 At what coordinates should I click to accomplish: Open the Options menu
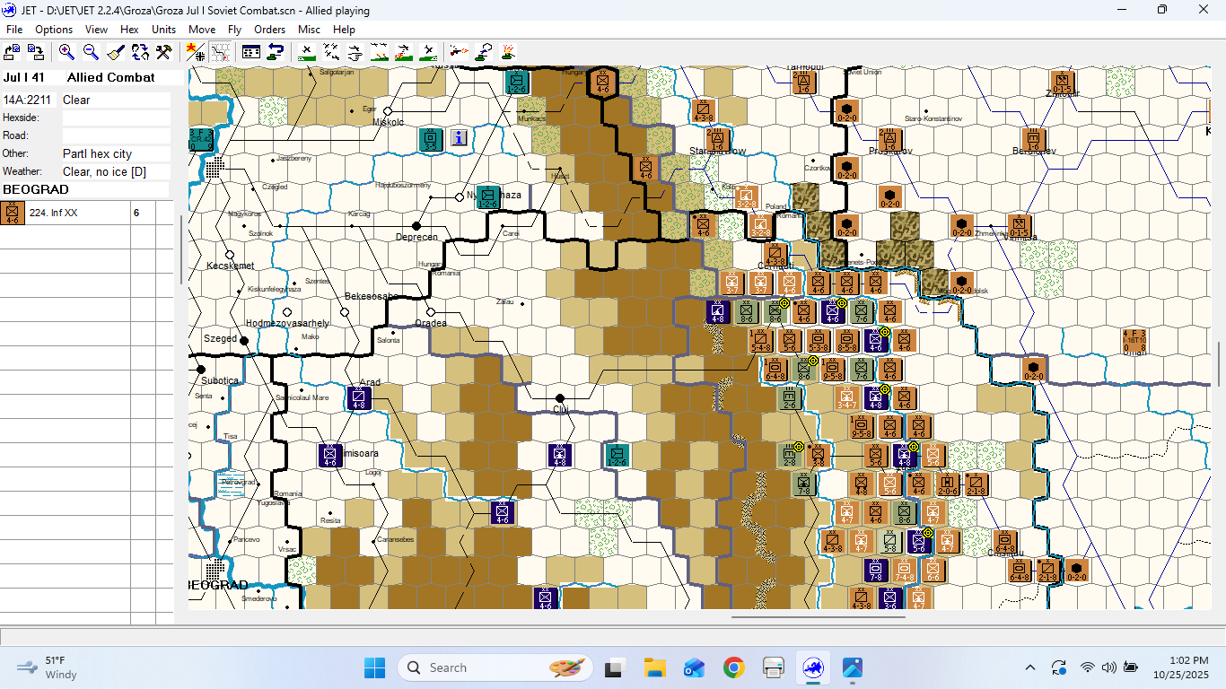54,30
